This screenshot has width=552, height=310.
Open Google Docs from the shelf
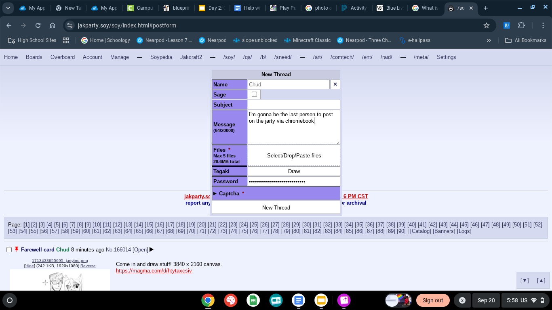click(299, 300)
